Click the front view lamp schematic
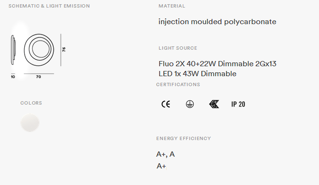 pos(39,50)
